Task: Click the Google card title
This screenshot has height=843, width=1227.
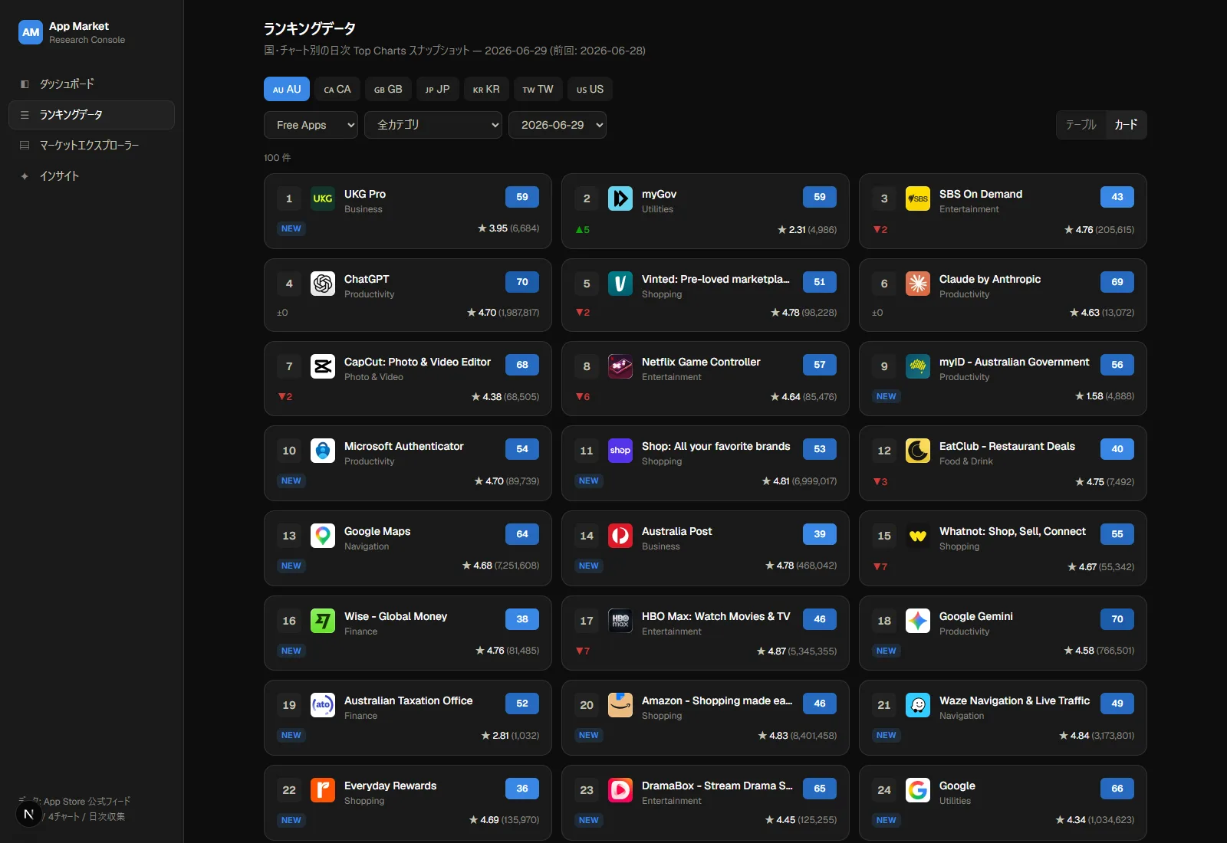Action: point(957,786)
